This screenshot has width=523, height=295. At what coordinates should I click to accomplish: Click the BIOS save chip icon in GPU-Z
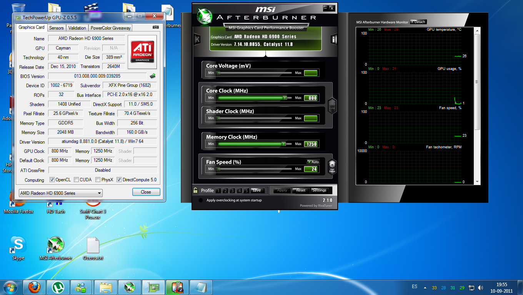[x=153, y=76]
